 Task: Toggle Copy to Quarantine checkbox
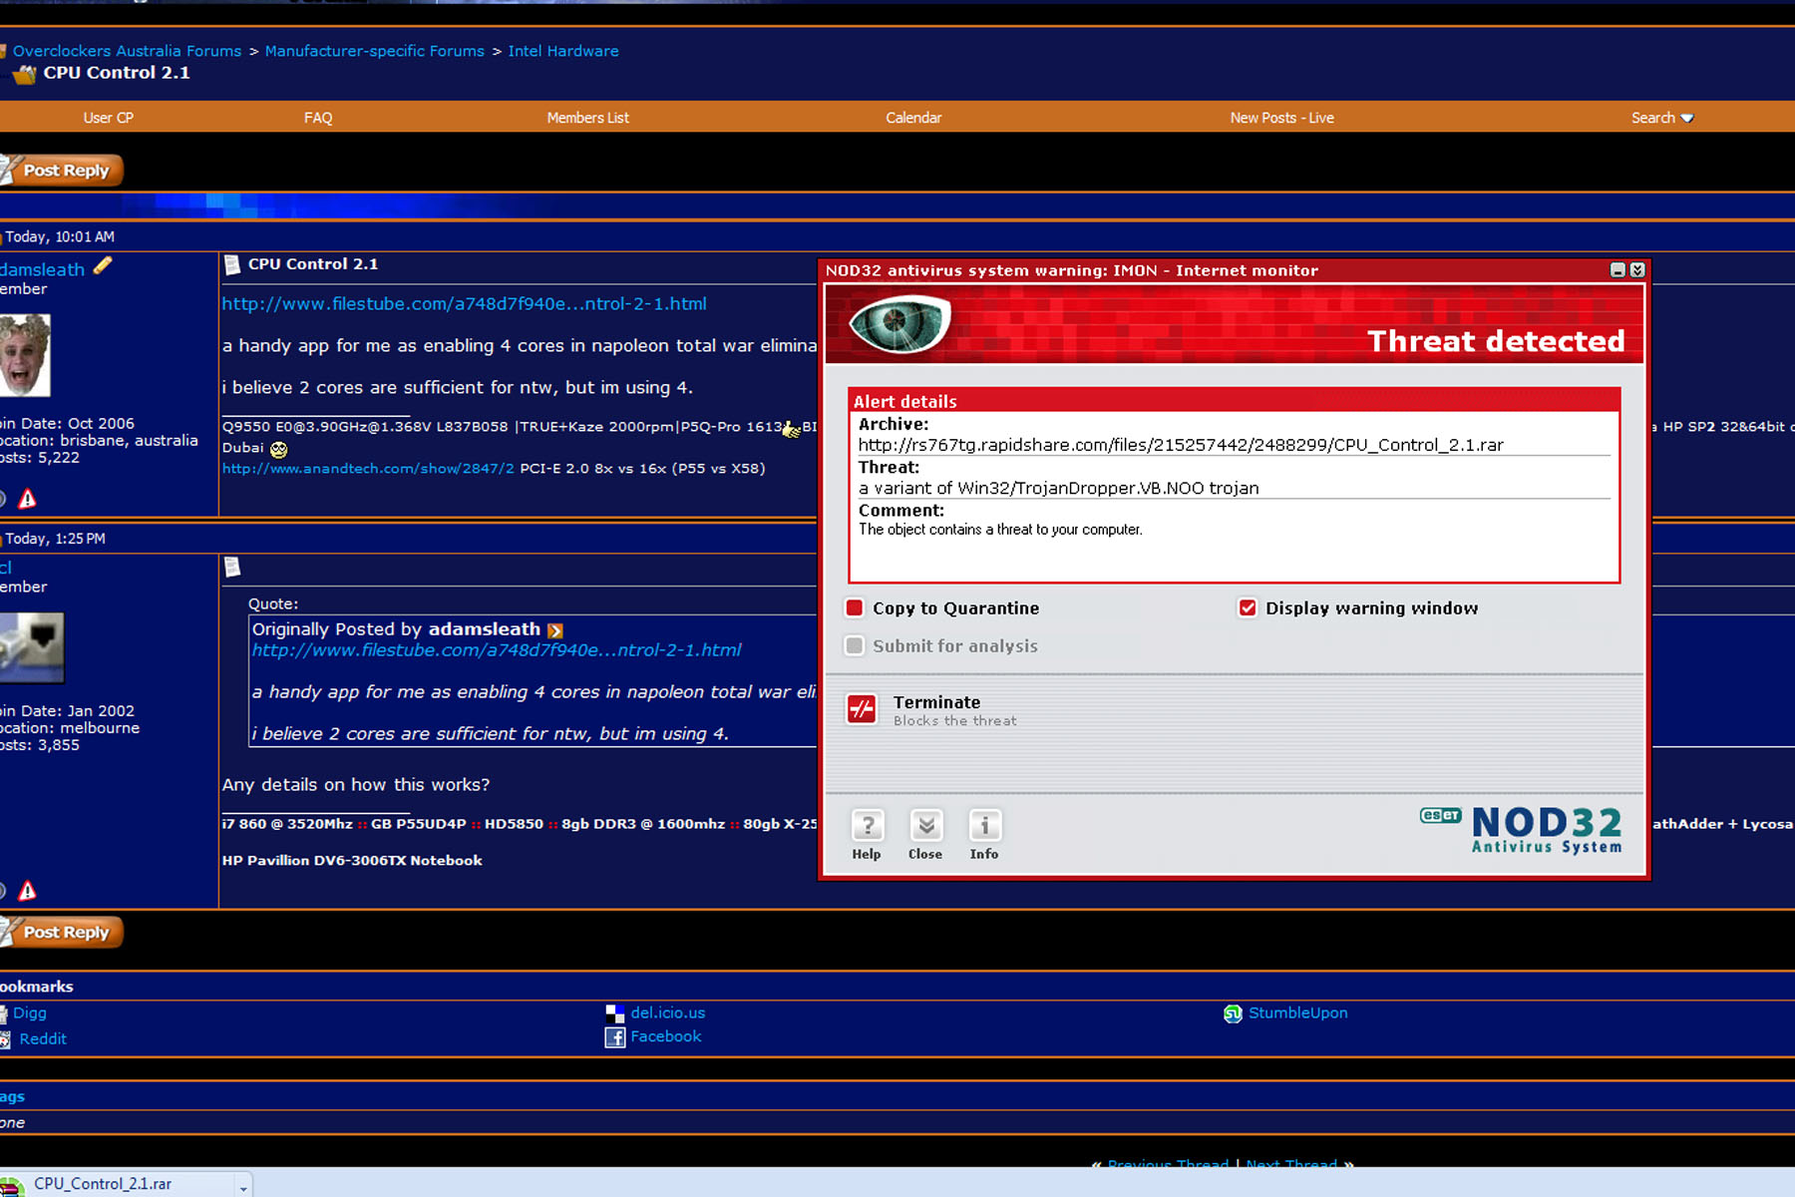[x=855, y=607]
